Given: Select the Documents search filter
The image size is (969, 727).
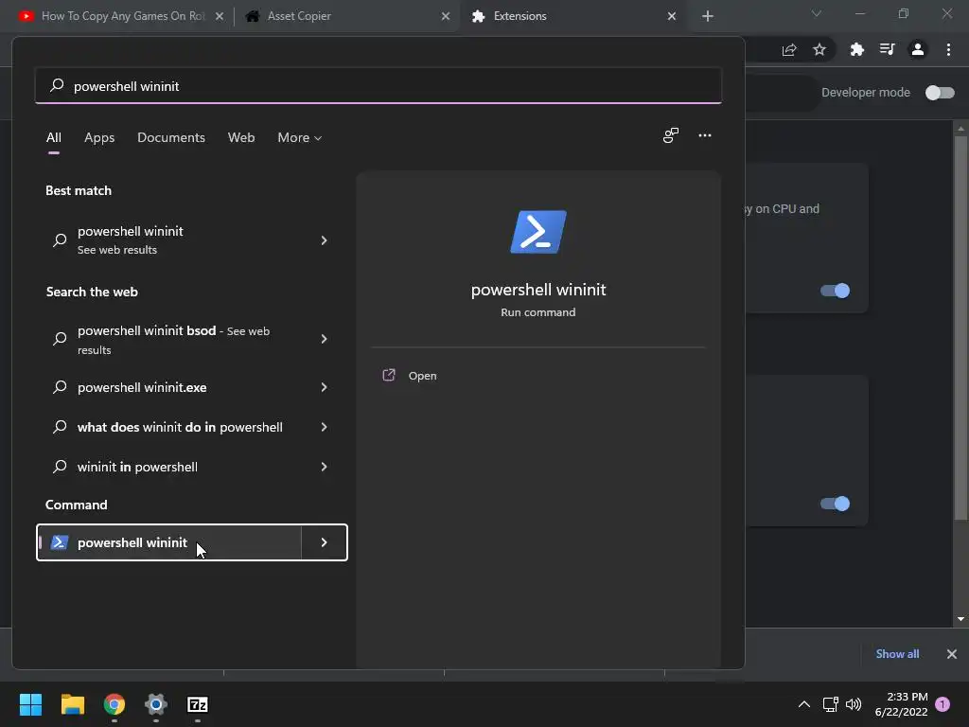Looking at the screenshot, I should click(x=171, y=138).
